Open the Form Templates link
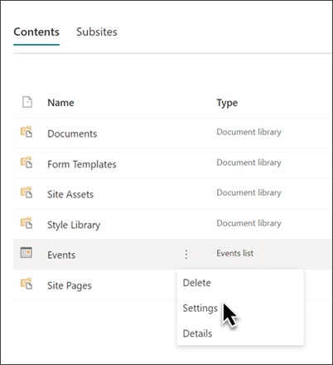333x365 pixels. coord(82,164)
